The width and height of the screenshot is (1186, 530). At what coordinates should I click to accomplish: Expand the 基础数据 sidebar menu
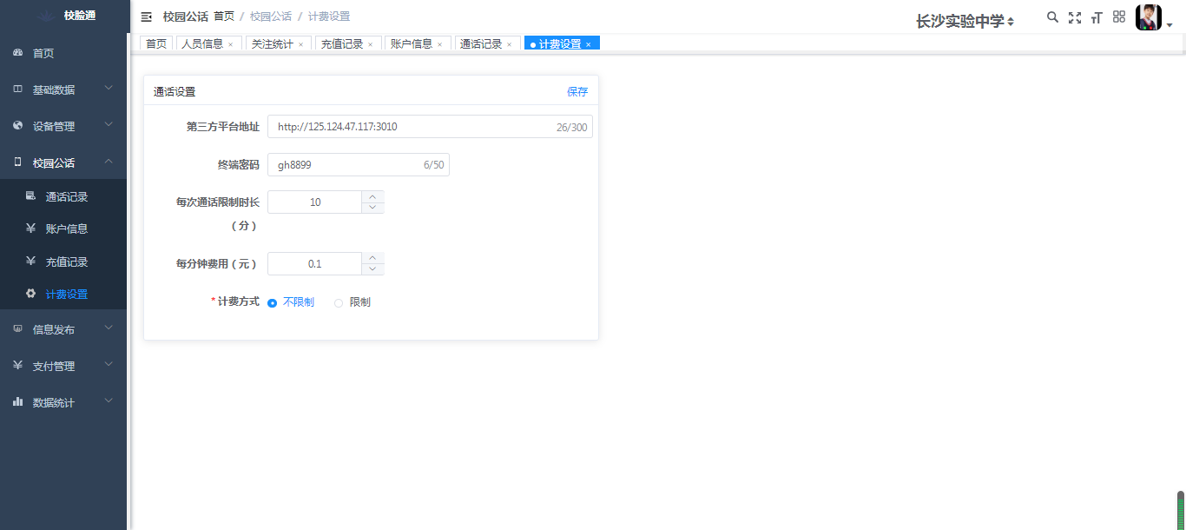[x=63, y=89]
